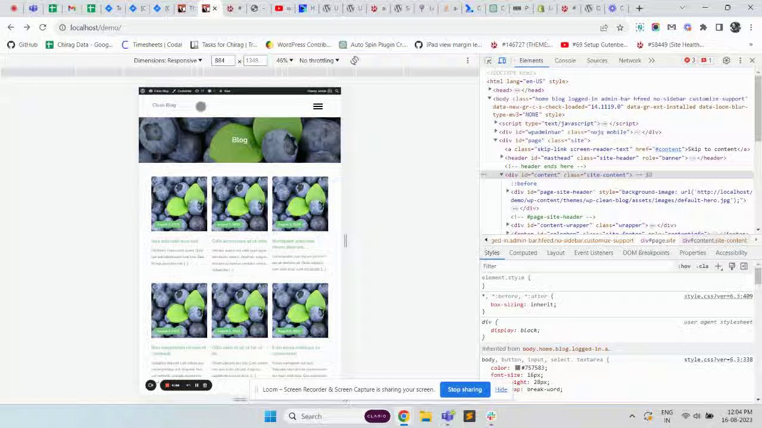Show hidden system tray icons
This screenshot has width=762, height=428.
pyautogui.click(x=632, y=416)
